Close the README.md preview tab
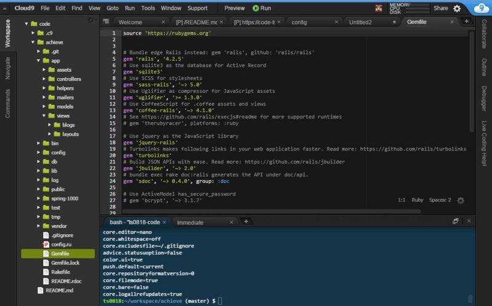Image resolution: width=492 pixels, height=306 pixels. pos(221,22)
